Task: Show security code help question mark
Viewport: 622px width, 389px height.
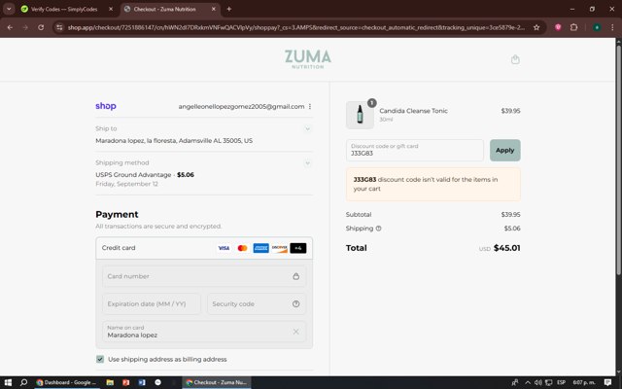Action: 295,303
